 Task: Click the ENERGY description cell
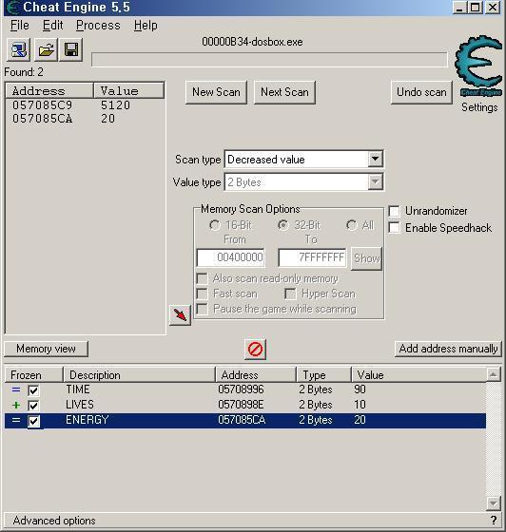click(88, 420)
